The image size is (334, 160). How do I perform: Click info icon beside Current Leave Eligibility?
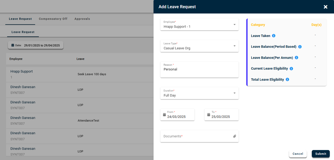pyautogui.click(x=291, y=69)
